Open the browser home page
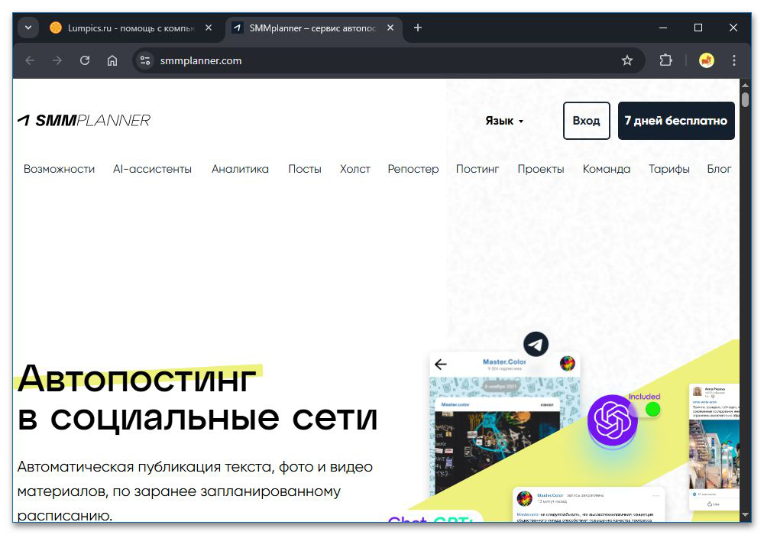Viewport: 764px width, 535px height. click(112, 60)
